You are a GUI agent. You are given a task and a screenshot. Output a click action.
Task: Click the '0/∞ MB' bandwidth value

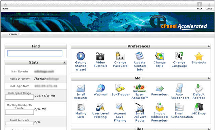point(40,109)
